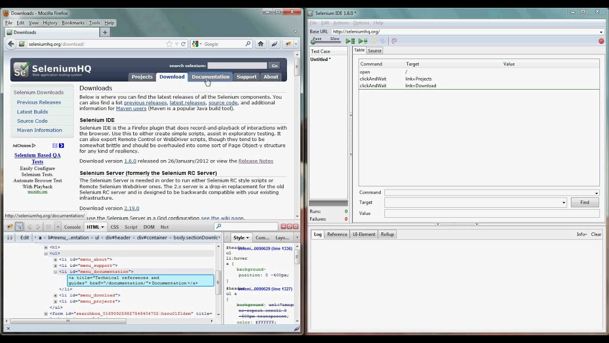Click the AdChoices triangle icon
The width and height of the screenshot is (609, 343).
pyautogui.click(x=34, y=146)
